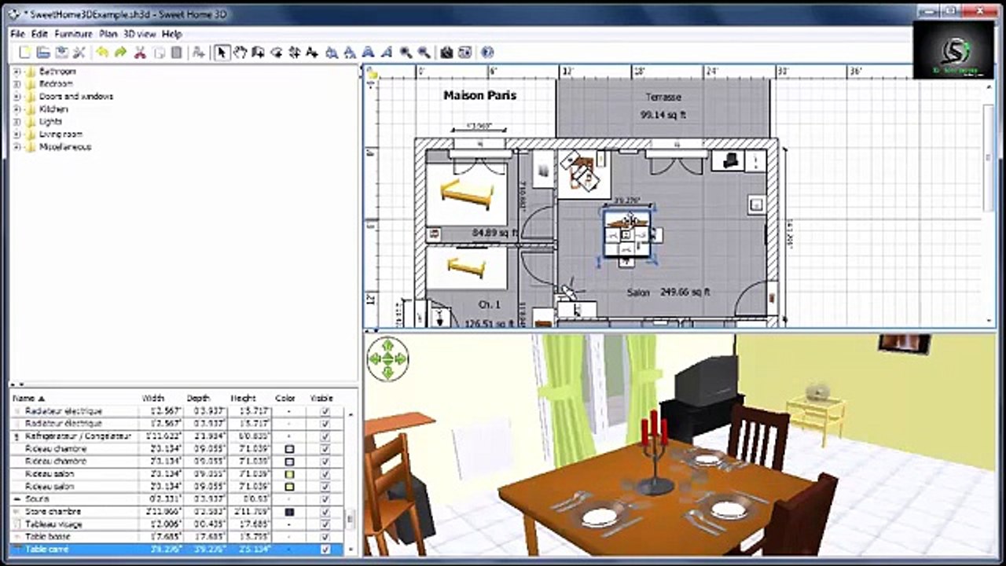1006x566 pixels.
Task: Sort furniture by Visible column header
Action: pyautogui.click(x=321, y=399)
